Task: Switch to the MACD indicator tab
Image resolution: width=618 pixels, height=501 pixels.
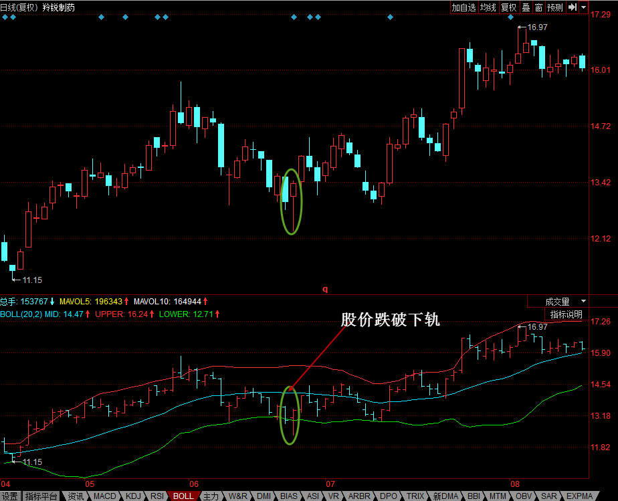Action: coord(104,496)
